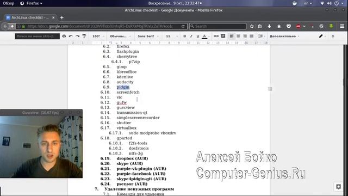Screen dimensions: 348x196
Task: Open the Adblock Plus dropdown arrow
Action: click(304, 26)
